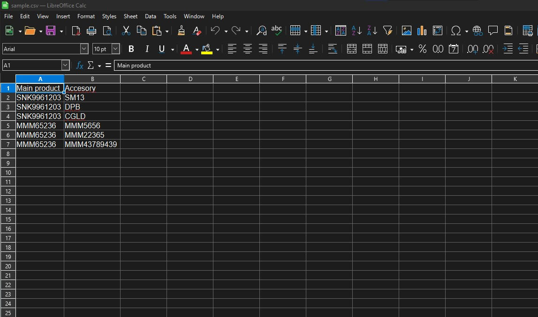Select cell B7 containing MMM43789439
The height and width of the screenshot is (317, 538).
click(x=91, y=144)
